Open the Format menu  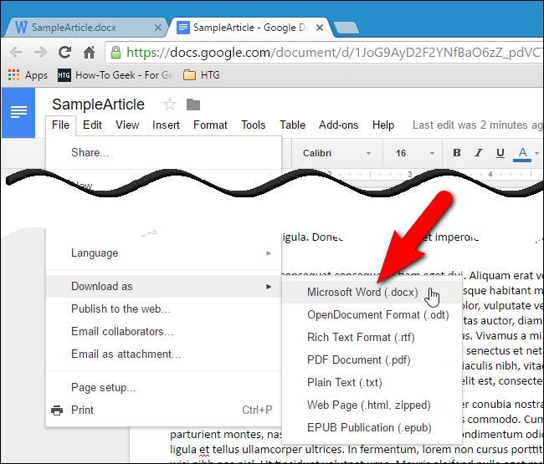pyautogui.click(x=210, y=125)
